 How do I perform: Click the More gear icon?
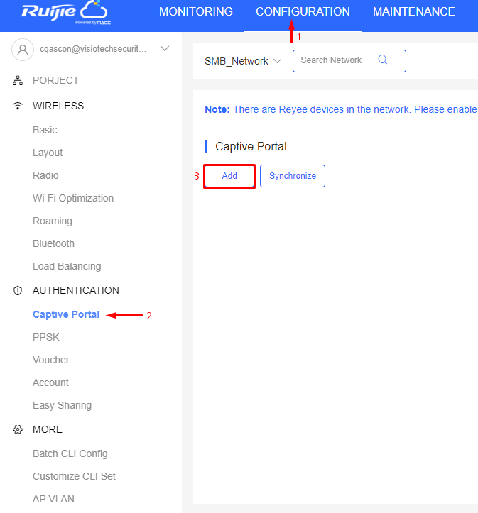[18, 429]
